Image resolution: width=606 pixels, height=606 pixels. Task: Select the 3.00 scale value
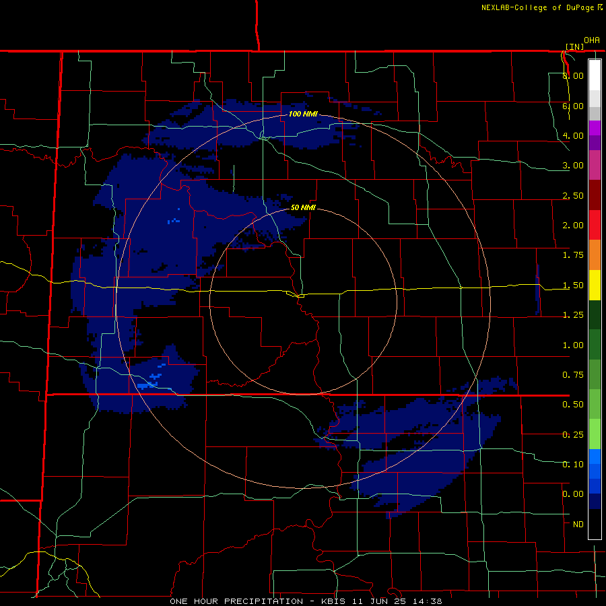pyautogui.click(x=573, y=166)
